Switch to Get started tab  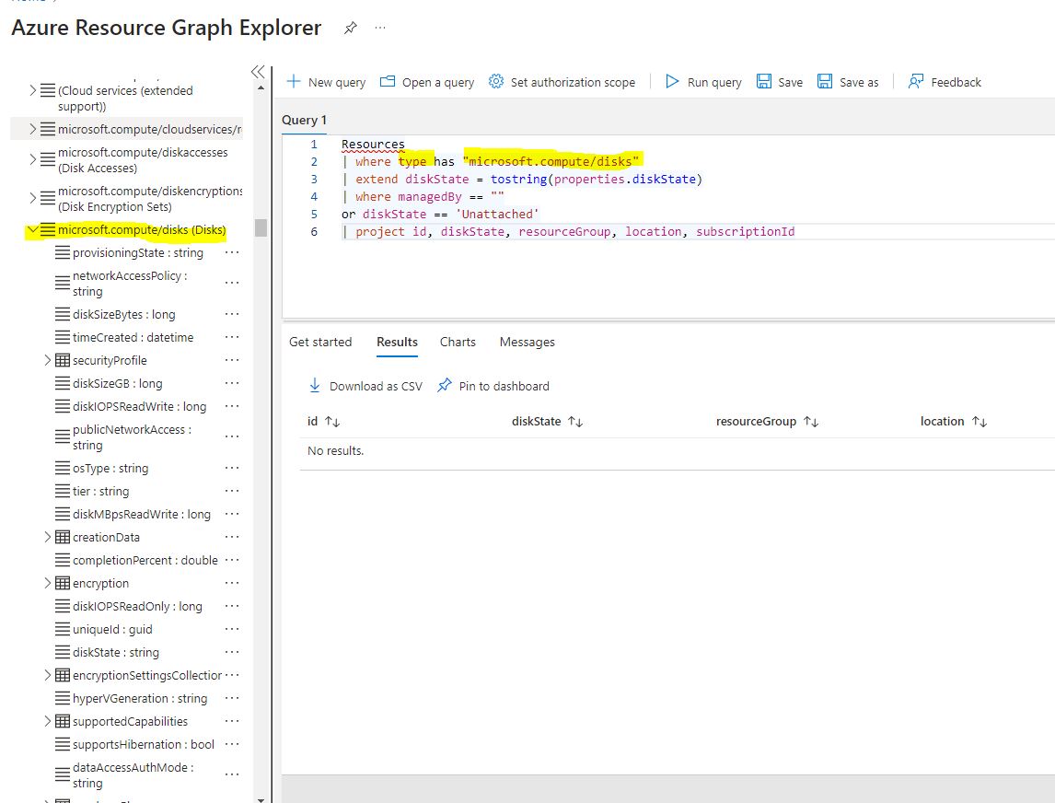click(x=320, y=342)
